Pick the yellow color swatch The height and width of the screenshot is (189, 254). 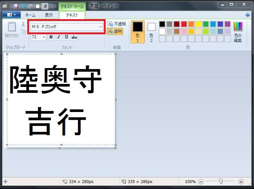pos(198,24)
